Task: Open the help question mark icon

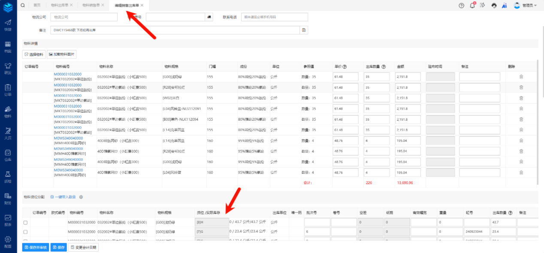Action: click(x=461, y=6)
